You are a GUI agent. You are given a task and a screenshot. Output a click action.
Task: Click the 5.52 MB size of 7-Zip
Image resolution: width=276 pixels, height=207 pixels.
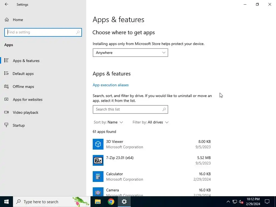(204, 158)
